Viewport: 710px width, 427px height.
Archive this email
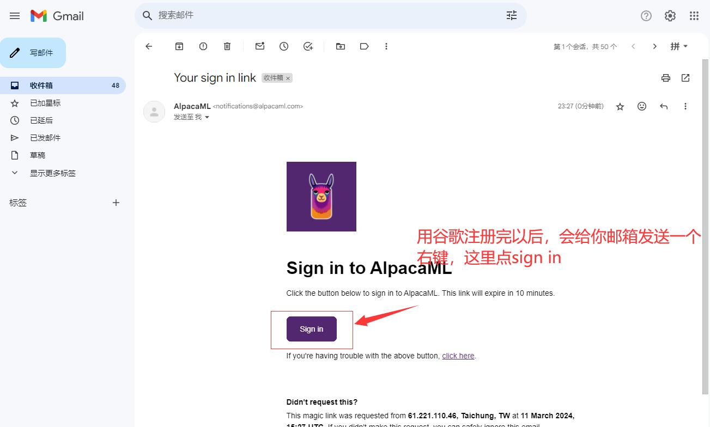[x=179, y=46]
